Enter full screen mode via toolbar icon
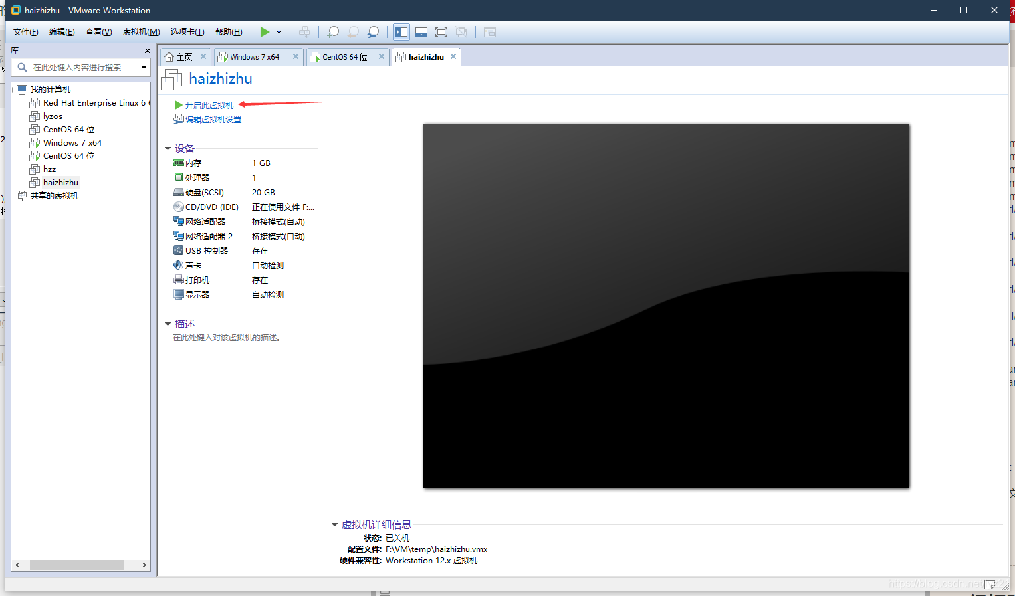Viewport: 1015px width, 596px height. click(x=441, y=32)
